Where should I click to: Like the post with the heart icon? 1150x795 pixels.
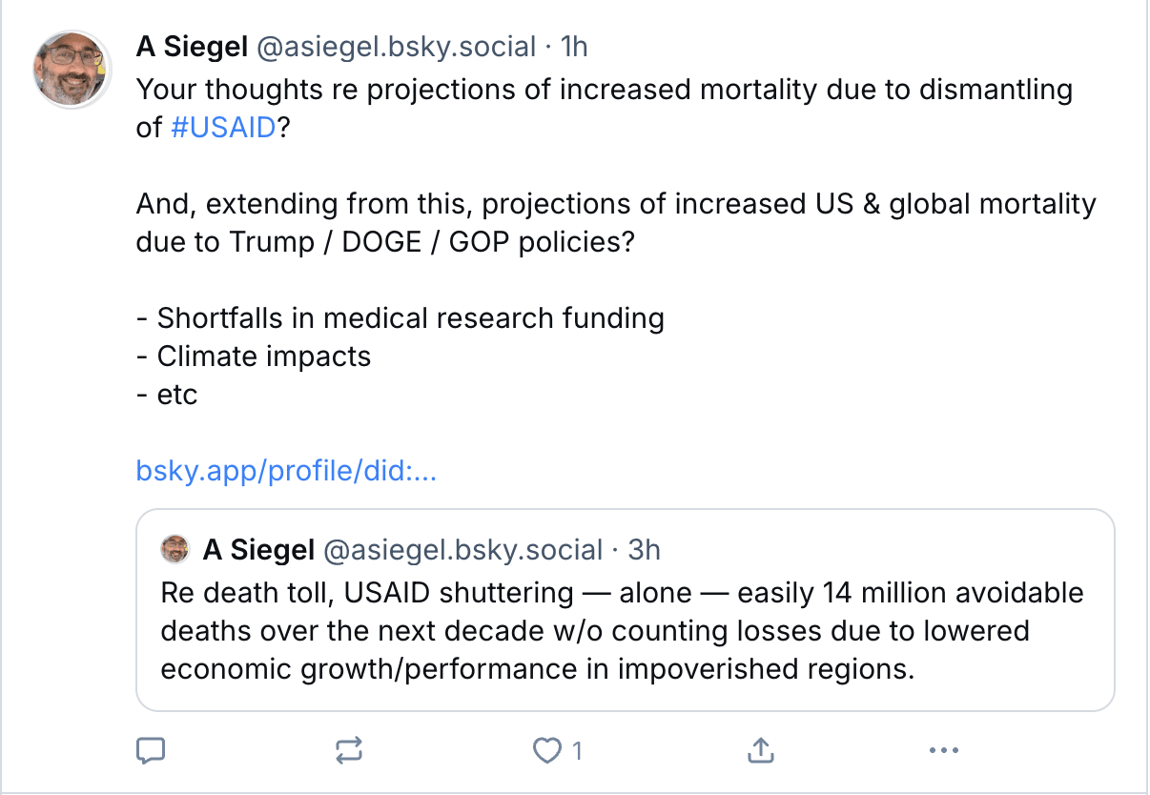coord(547,751)
